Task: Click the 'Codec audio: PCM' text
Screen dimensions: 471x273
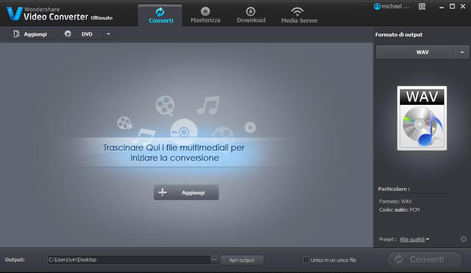Action: click(399, 210)
